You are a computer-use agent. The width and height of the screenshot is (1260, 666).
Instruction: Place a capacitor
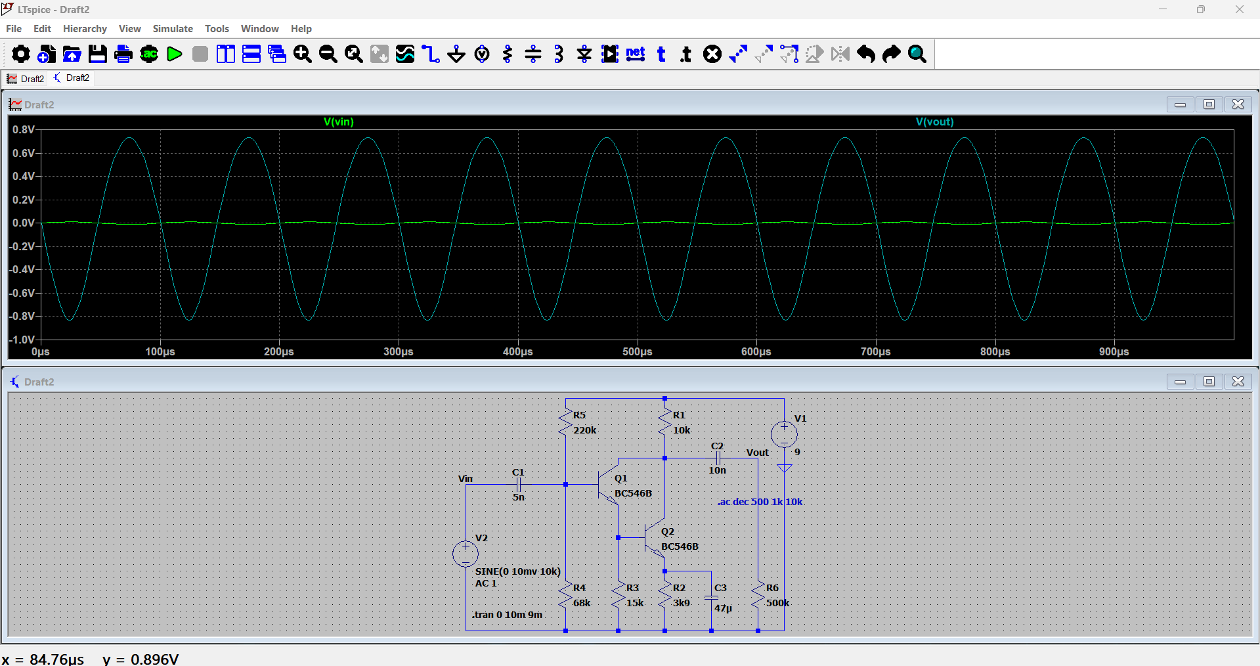click(533, 54)
